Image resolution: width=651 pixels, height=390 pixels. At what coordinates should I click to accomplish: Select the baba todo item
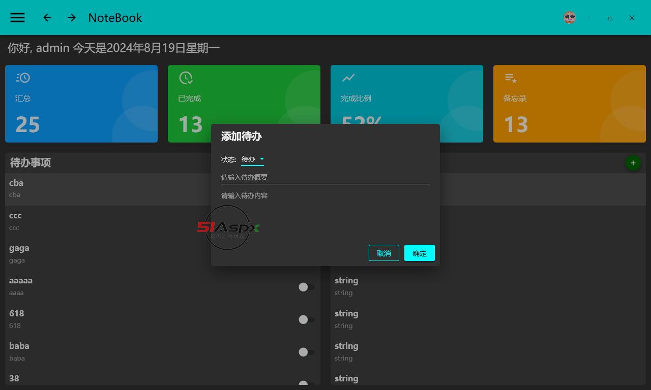(x=163, y=351)
